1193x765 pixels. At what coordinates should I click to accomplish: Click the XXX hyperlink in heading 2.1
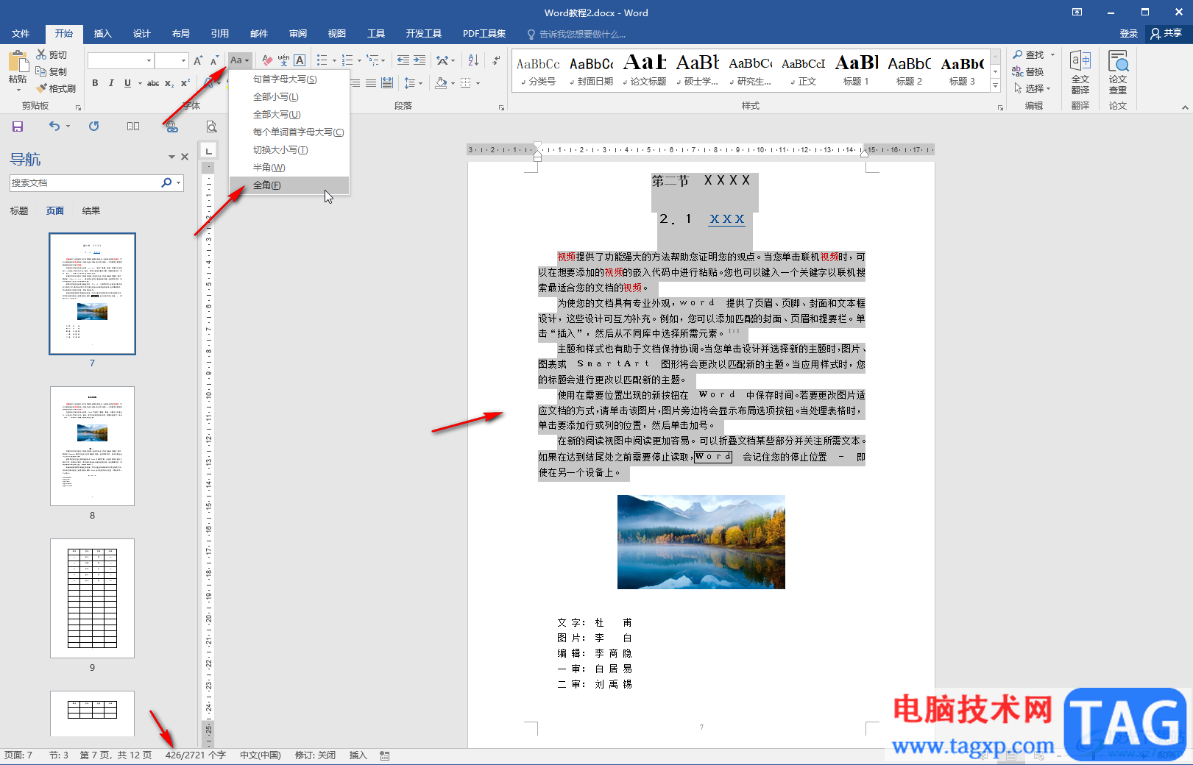pos(727,219)
